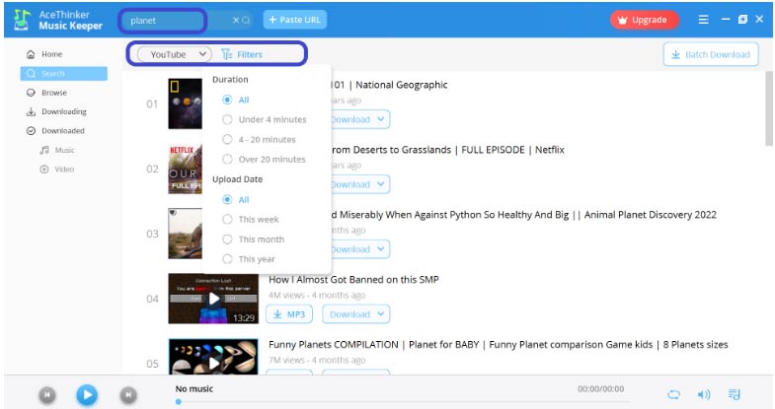This screenshot has height=409, width=775.
Task: Download MP3 for How I Almost Got Banned
Action: (x=289, y=314)
